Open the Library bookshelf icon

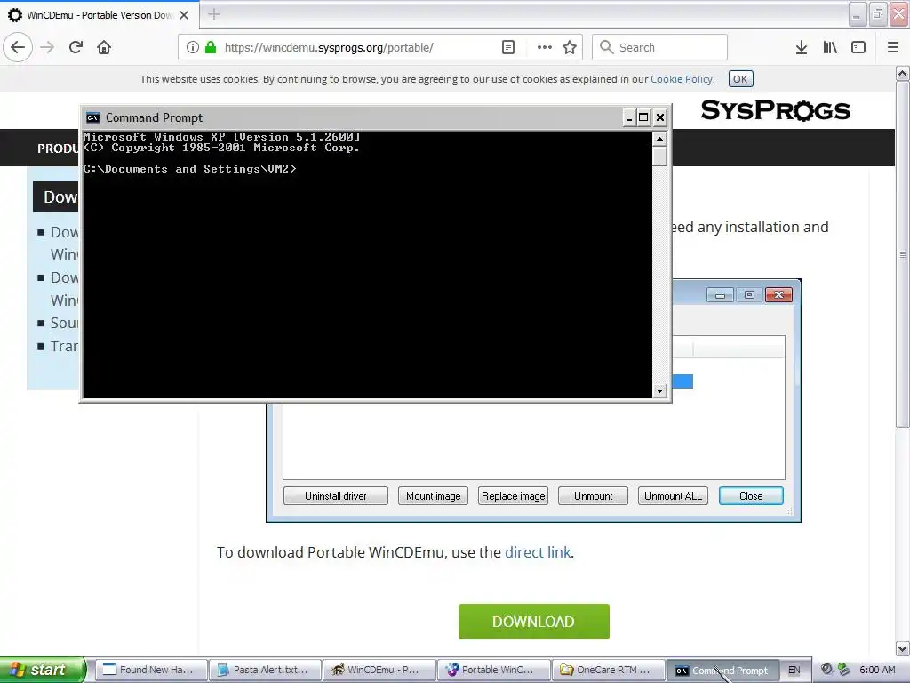point(830,47)
